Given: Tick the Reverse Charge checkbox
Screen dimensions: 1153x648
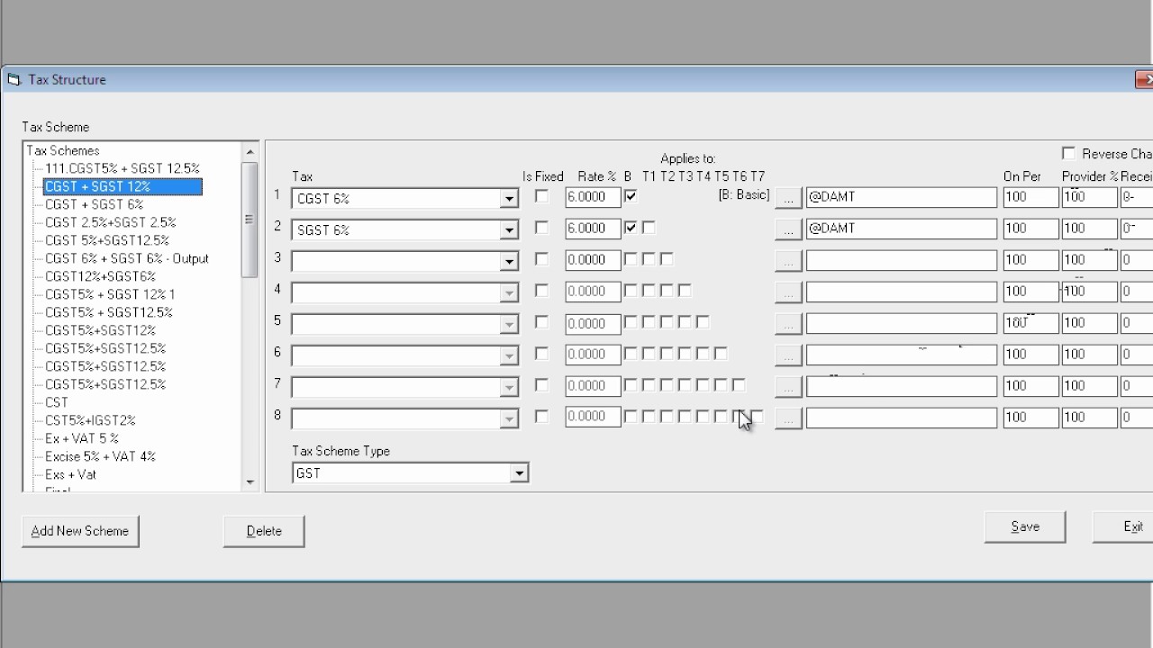Looking at the screenshot, I should (x=1068, y=153).
